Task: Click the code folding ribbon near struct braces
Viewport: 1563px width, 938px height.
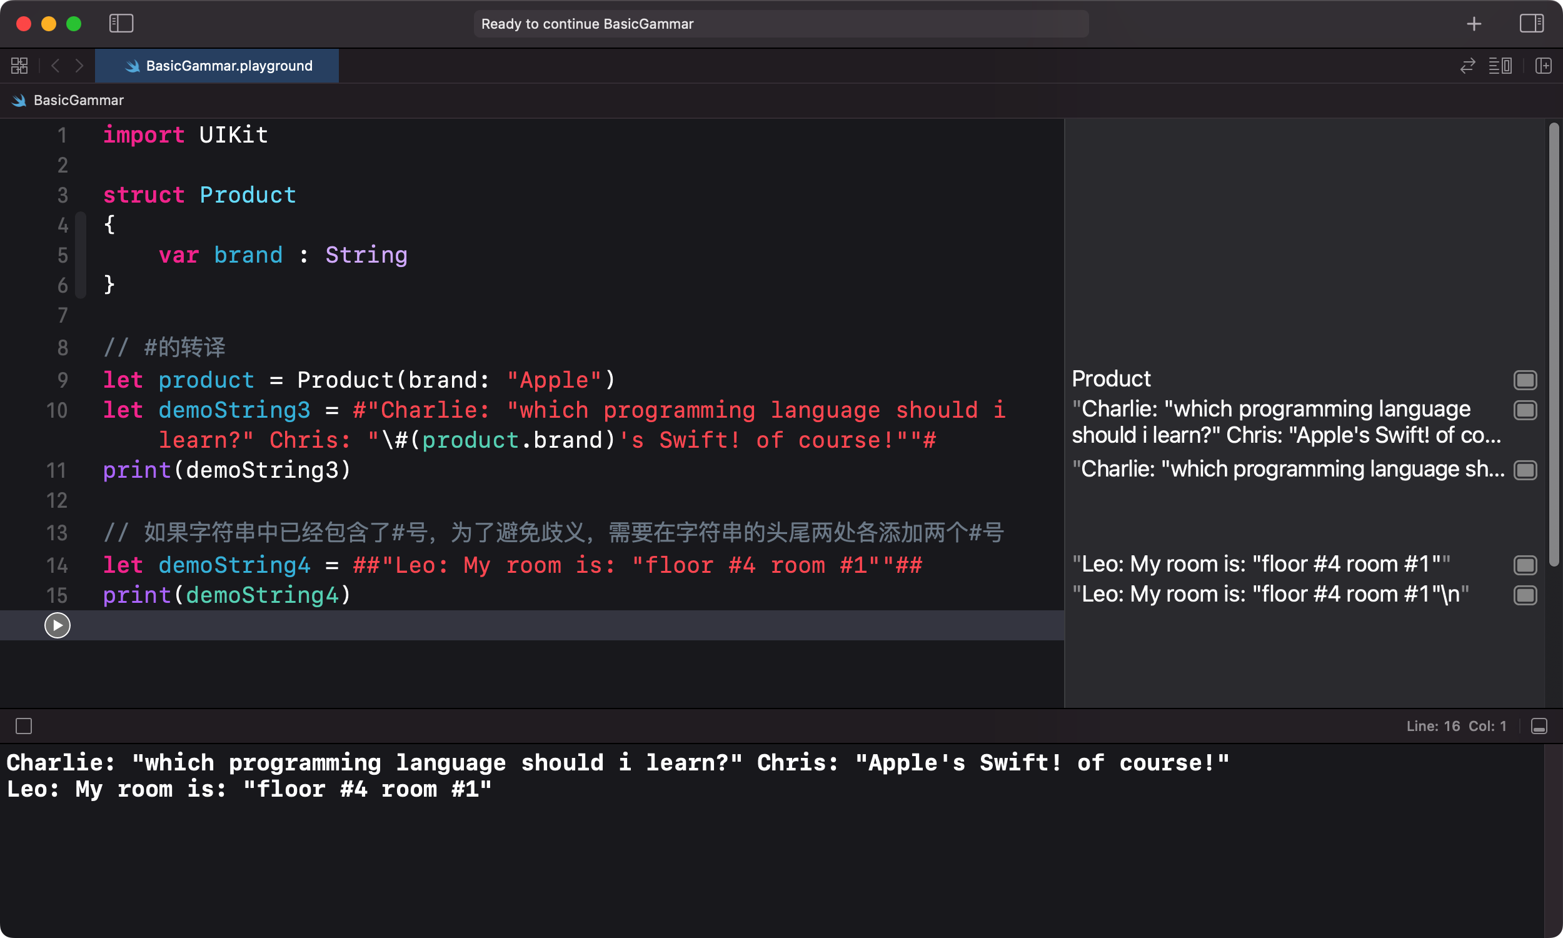Action: (80, 255)
